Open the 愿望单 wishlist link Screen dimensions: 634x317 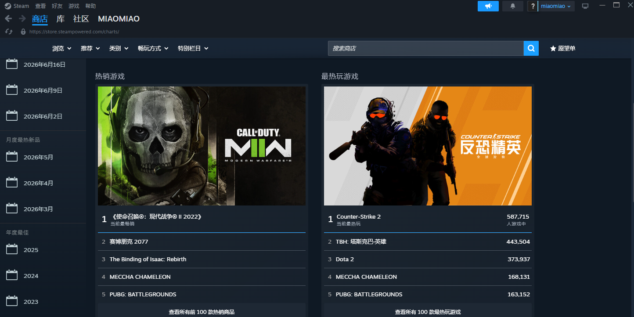click(x=562, y=48)
